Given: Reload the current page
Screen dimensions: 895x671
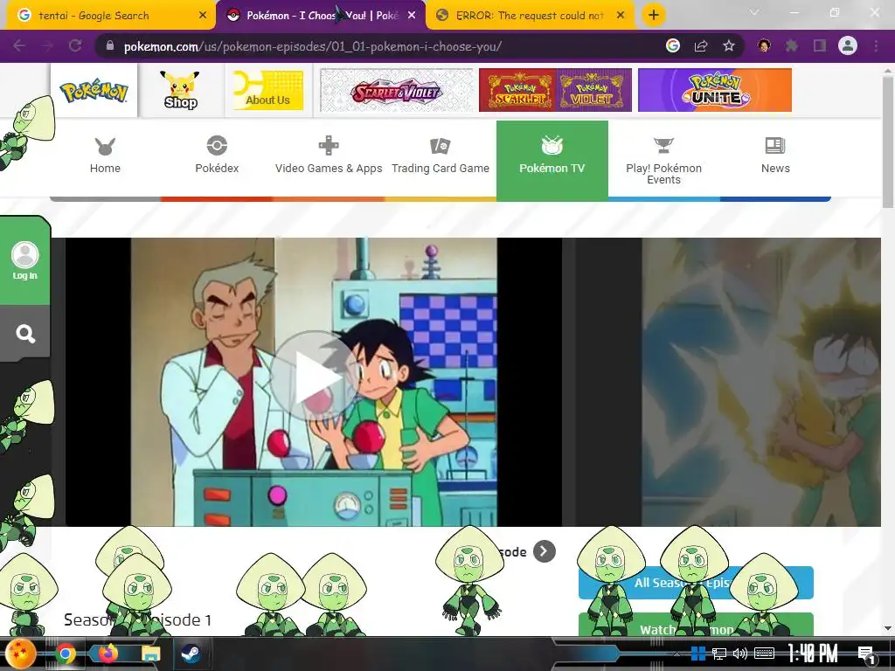Looking at the screenshot, I should point(75,45).
